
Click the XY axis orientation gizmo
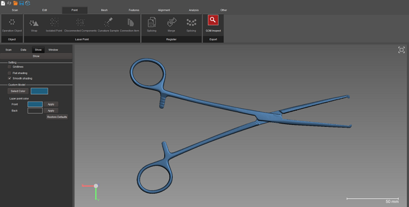pyautogui.click(x=92, y=192)
